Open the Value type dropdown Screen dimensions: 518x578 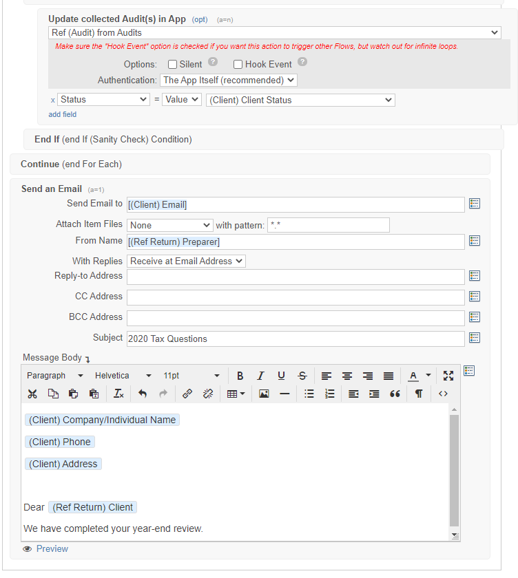pyautogui.click(x=182, y=100)
